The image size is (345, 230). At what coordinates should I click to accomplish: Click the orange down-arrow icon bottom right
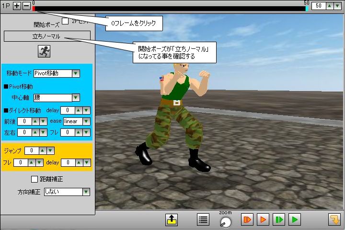point(334,219)
